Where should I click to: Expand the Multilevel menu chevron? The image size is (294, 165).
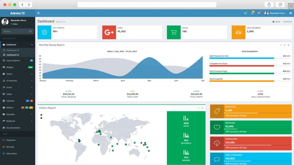coord(32,121)
